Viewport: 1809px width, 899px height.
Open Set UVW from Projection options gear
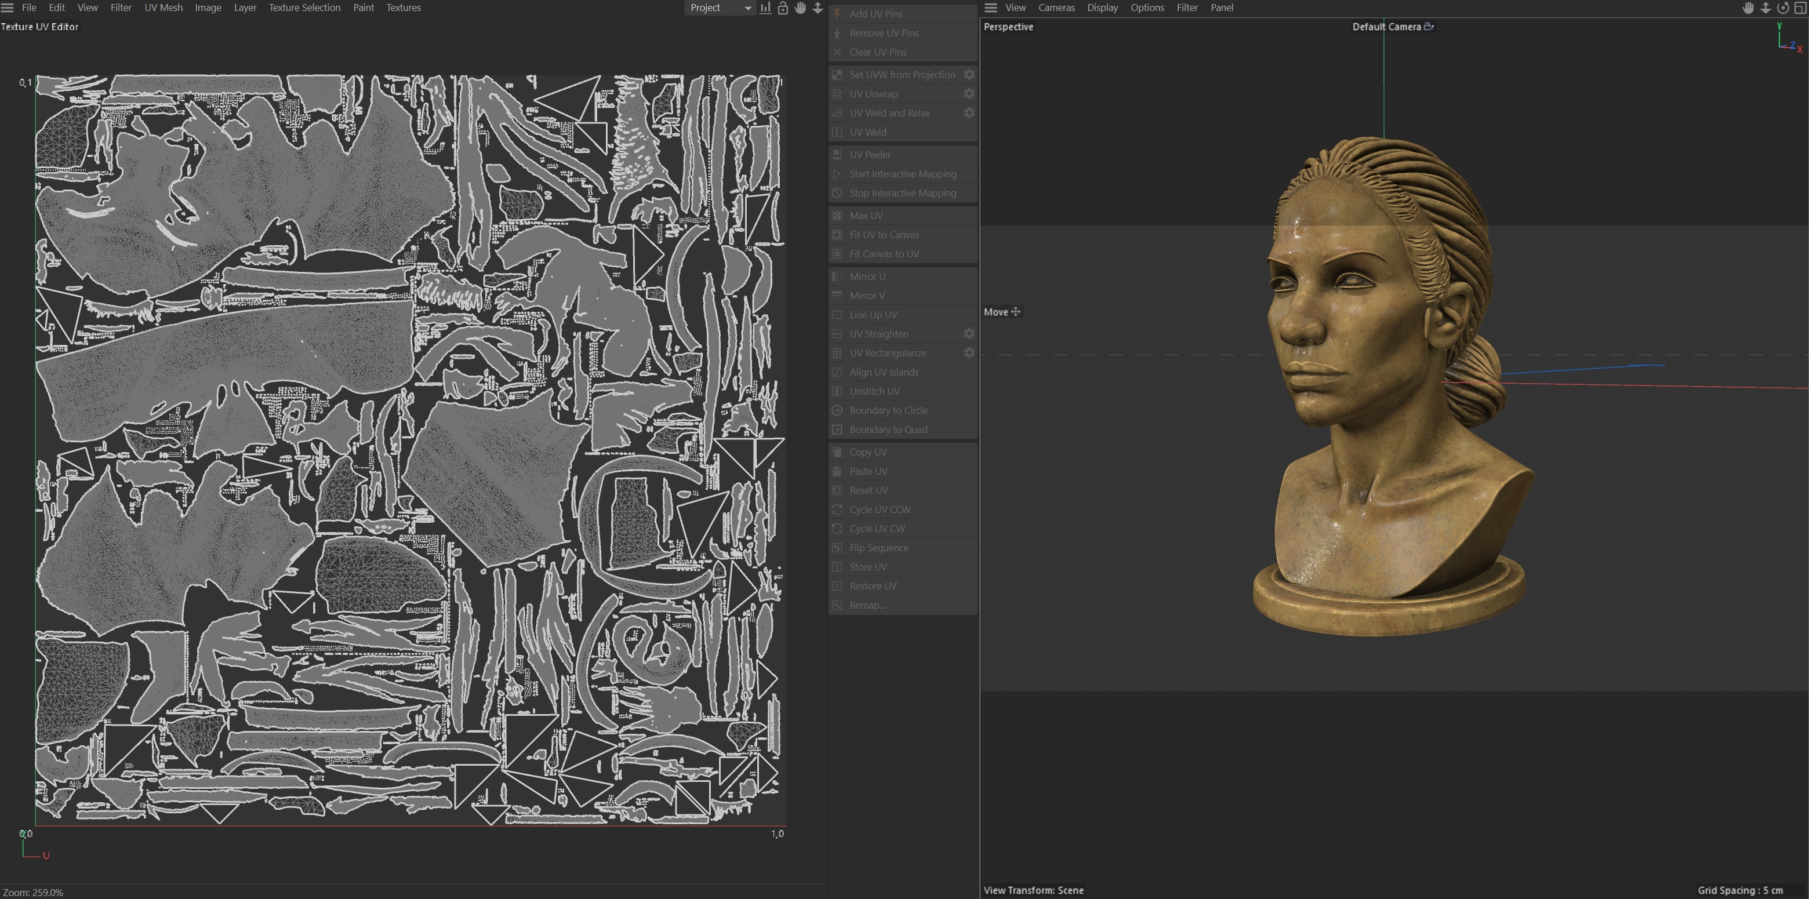(969, 74)
